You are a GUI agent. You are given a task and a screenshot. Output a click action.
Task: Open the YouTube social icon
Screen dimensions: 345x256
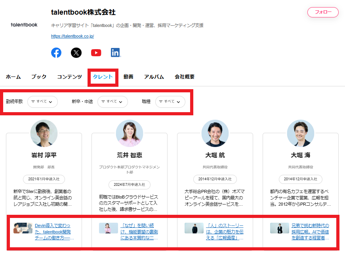96,53
